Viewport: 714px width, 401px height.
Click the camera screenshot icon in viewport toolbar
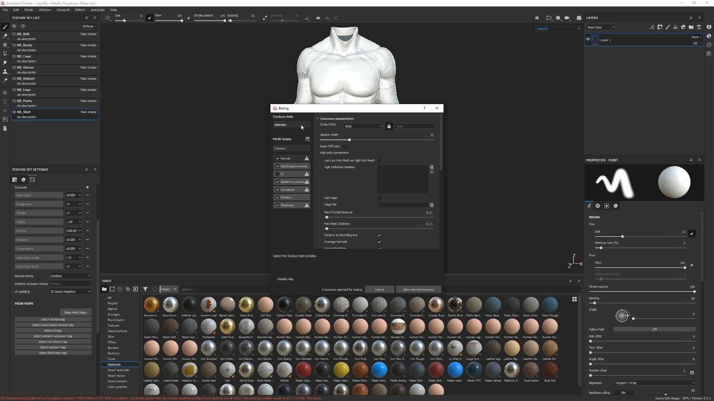point(579,18)
